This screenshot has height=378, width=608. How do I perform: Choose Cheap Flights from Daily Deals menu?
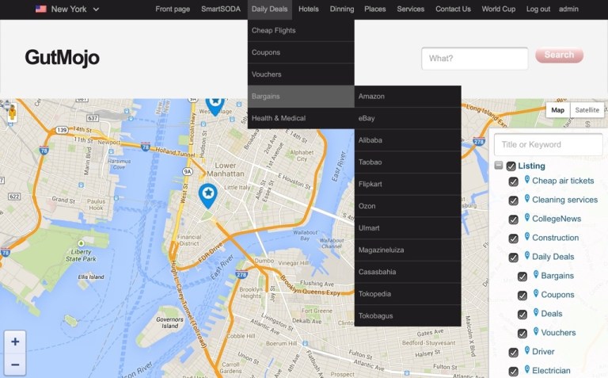click(x=274, y=31)
